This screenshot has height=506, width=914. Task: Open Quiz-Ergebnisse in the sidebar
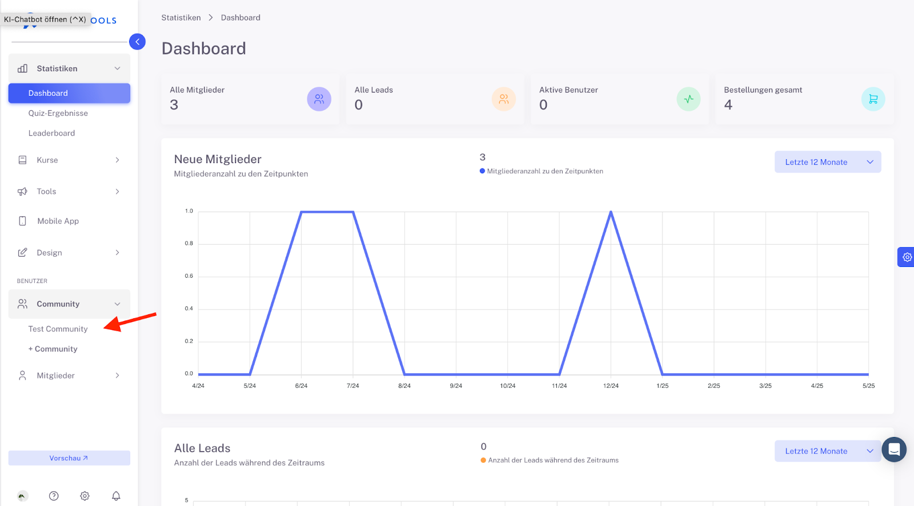coord(58,113)
